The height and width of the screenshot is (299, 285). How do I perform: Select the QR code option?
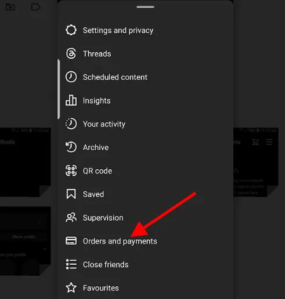98,171
